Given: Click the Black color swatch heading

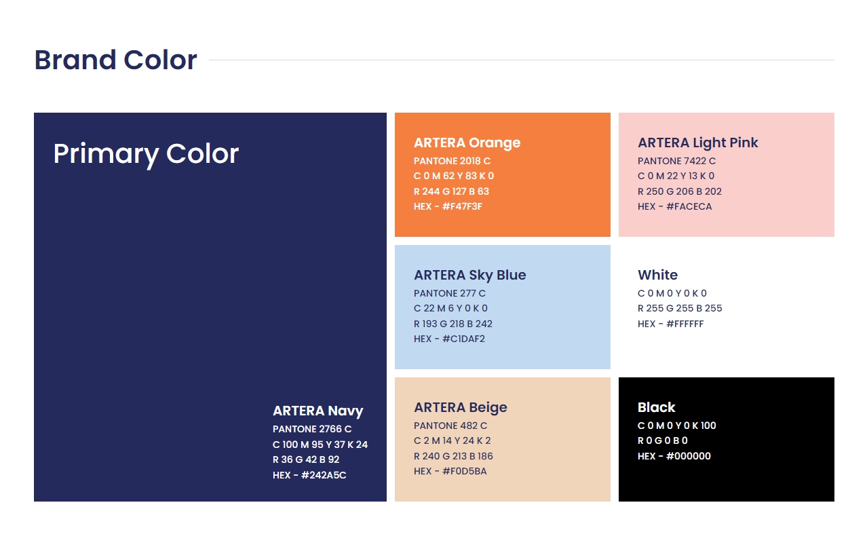Looking at the screenshot, I should click(656, 407).
